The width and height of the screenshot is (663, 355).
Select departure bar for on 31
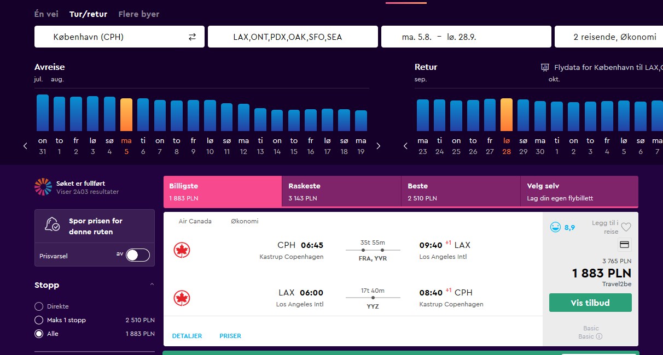pyautogui.click(x=43, y=113)
